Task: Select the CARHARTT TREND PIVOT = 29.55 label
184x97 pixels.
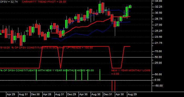Action: click(44, 2)
